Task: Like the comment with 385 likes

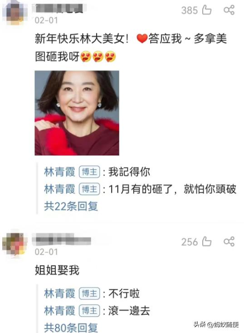Action: 207,10
